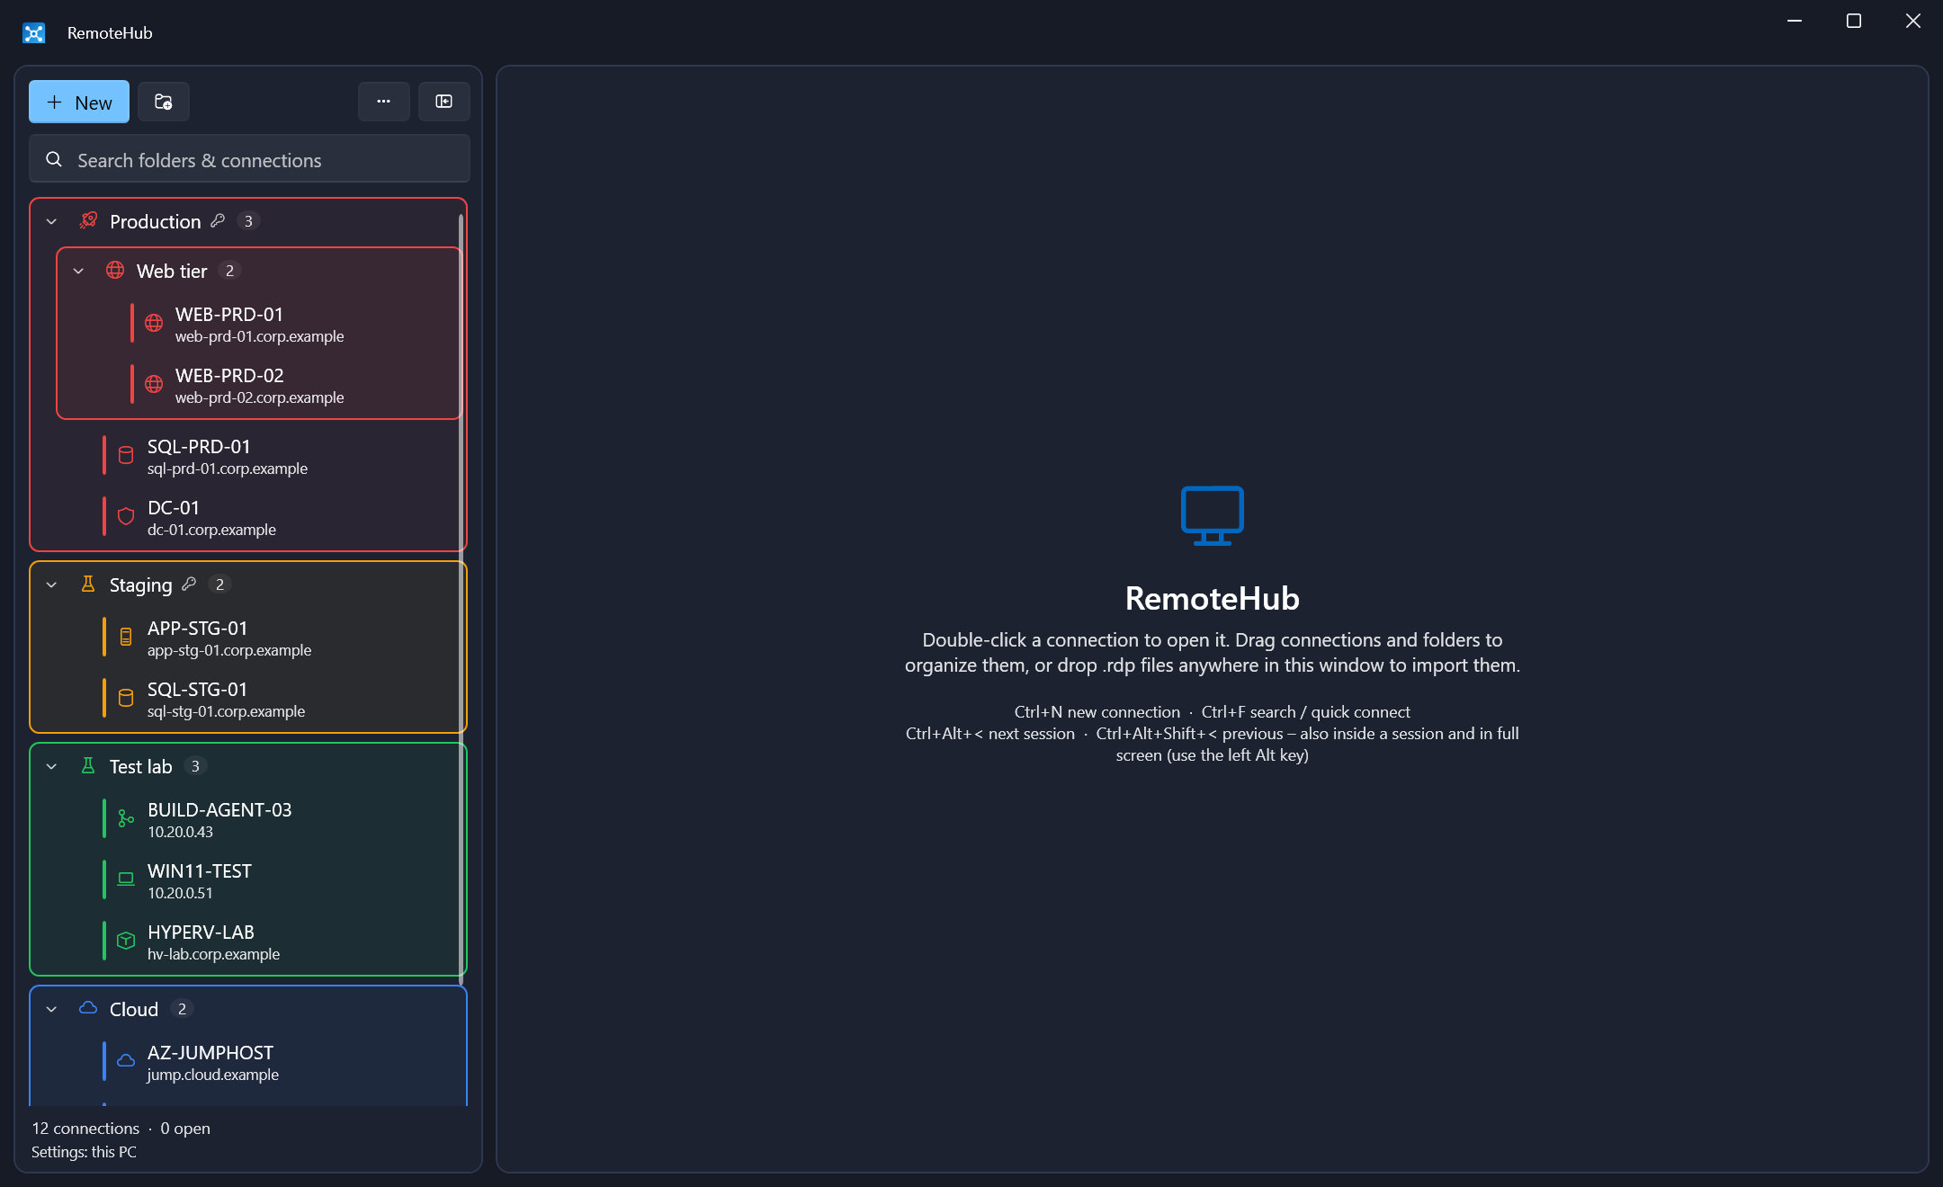Click the HYPERV-LAB cube icon

coord(126,941)
